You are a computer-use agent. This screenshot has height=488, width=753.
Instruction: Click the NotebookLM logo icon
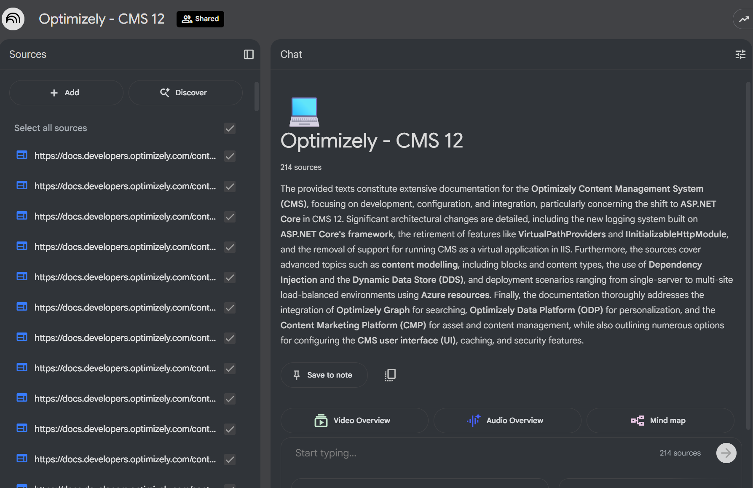click(x=13, y=19)
